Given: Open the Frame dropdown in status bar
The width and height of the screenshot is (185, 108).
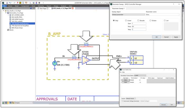Looking at the screenshot, I should click(x=24, y=103).
